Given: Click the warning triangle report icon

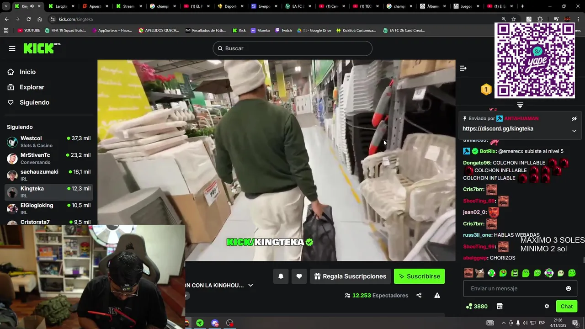Looking at the screenshot, I should pyautogui.click(x=437, y=295).
